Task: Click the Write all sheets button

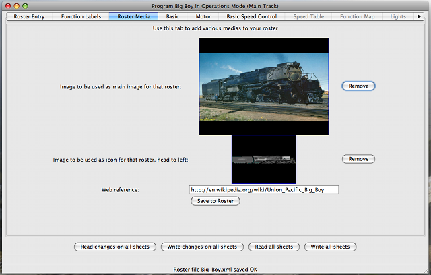Action: pos(330,247)
